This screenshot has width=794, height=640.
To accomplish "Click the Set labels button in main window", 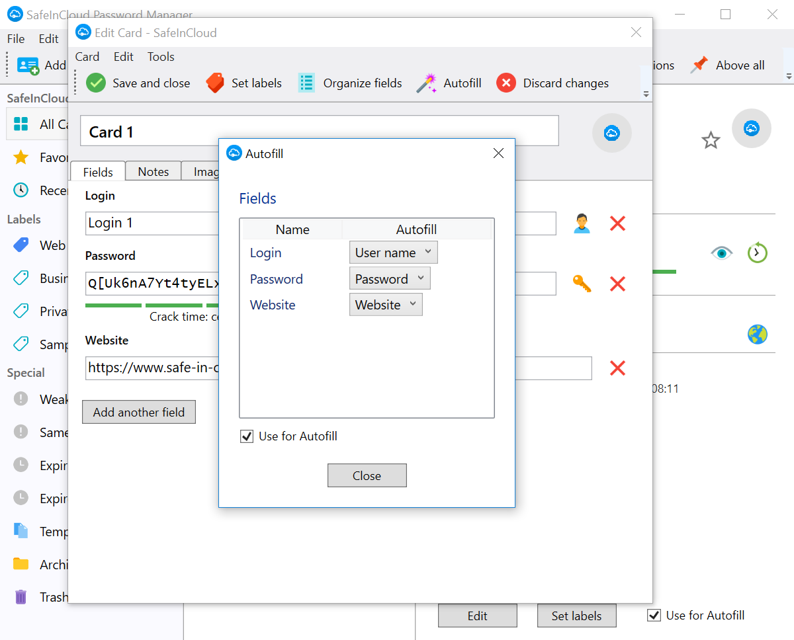I will [x=577, y=616].
